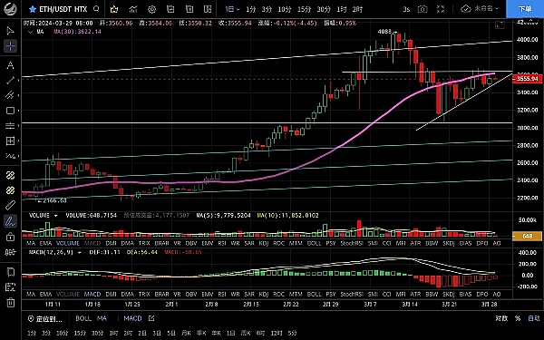Switch volume panel indicator to KDJ

(264, 243)
